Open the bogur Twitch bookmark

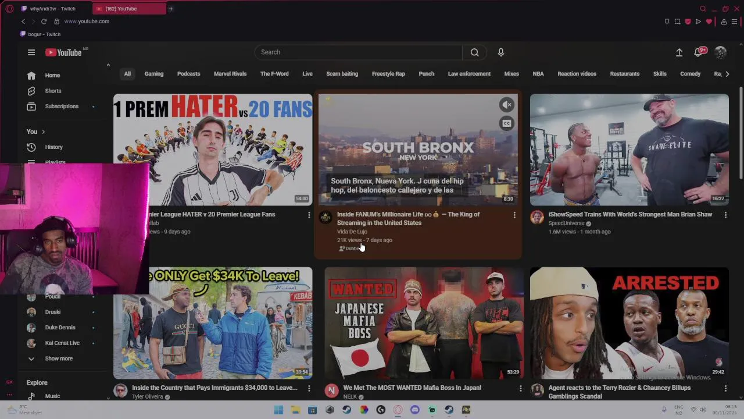[40, 34]
